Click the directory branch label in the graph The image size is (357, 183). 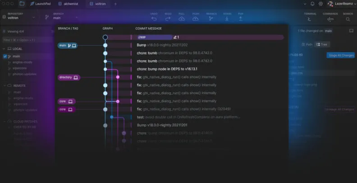coord(69,78)
